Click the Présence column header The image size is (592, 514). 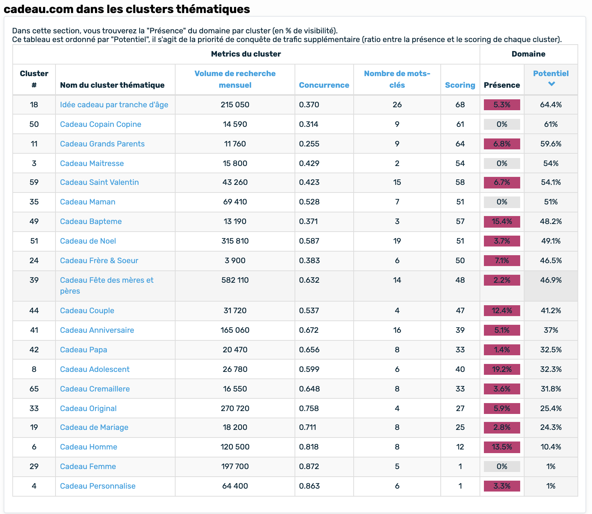pyautogui.click(x=502, y=85)
